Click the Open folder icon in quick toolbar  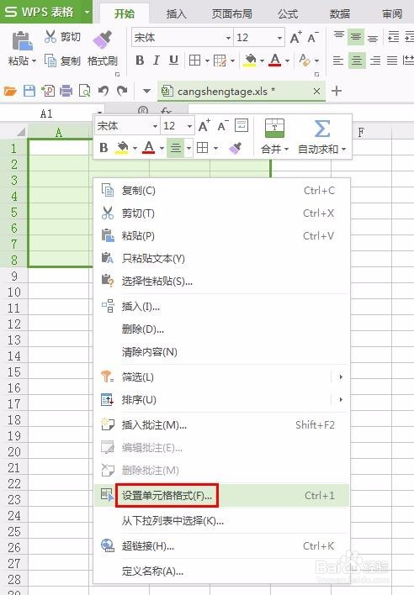10,91
